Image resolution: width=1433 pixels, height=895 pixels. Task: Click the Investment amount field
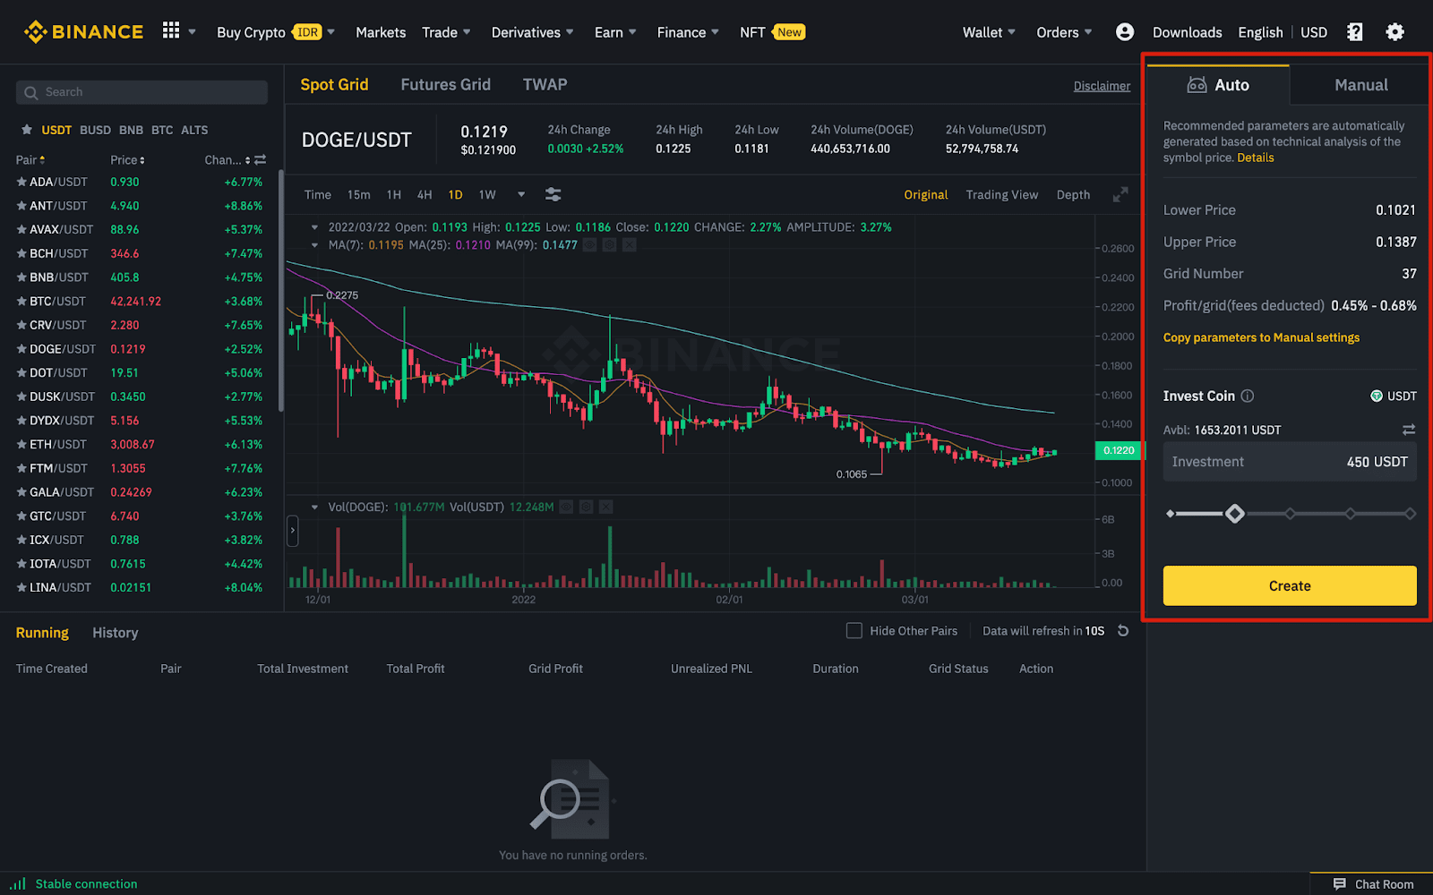pyautogui.click(x=1290, y=462)
